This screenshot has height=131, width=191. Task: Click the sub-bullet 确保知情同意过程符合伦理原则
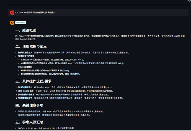(45, 71)
